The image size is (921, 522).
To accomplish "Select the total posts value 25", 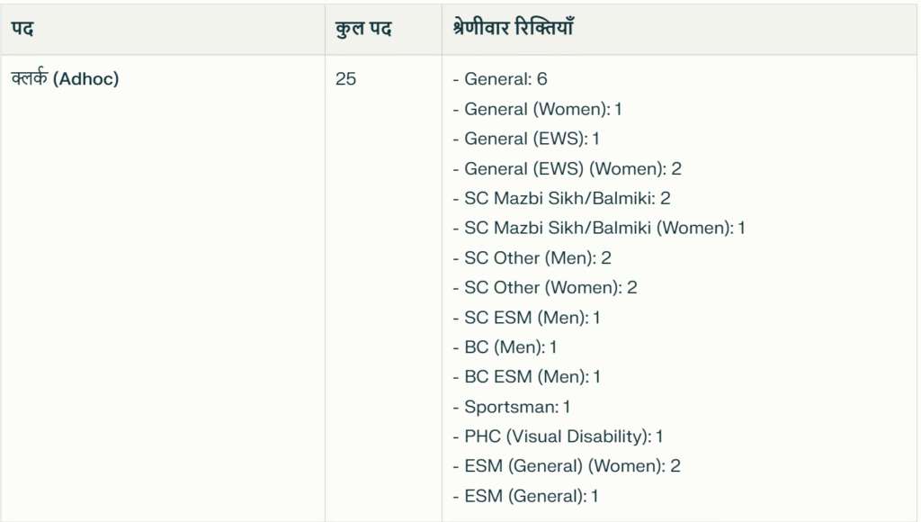I will coord(346,79).
